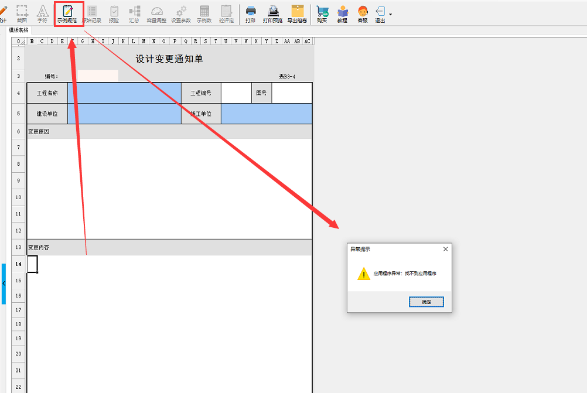Viewport: 587px width, 393px height.
Task: Click the 编号 input field
Action: coord(98,76)
